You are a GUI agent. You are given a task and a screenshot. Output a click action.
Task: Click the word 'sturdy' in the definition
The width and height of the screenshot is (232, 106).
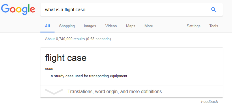click(x=59, y=76)
